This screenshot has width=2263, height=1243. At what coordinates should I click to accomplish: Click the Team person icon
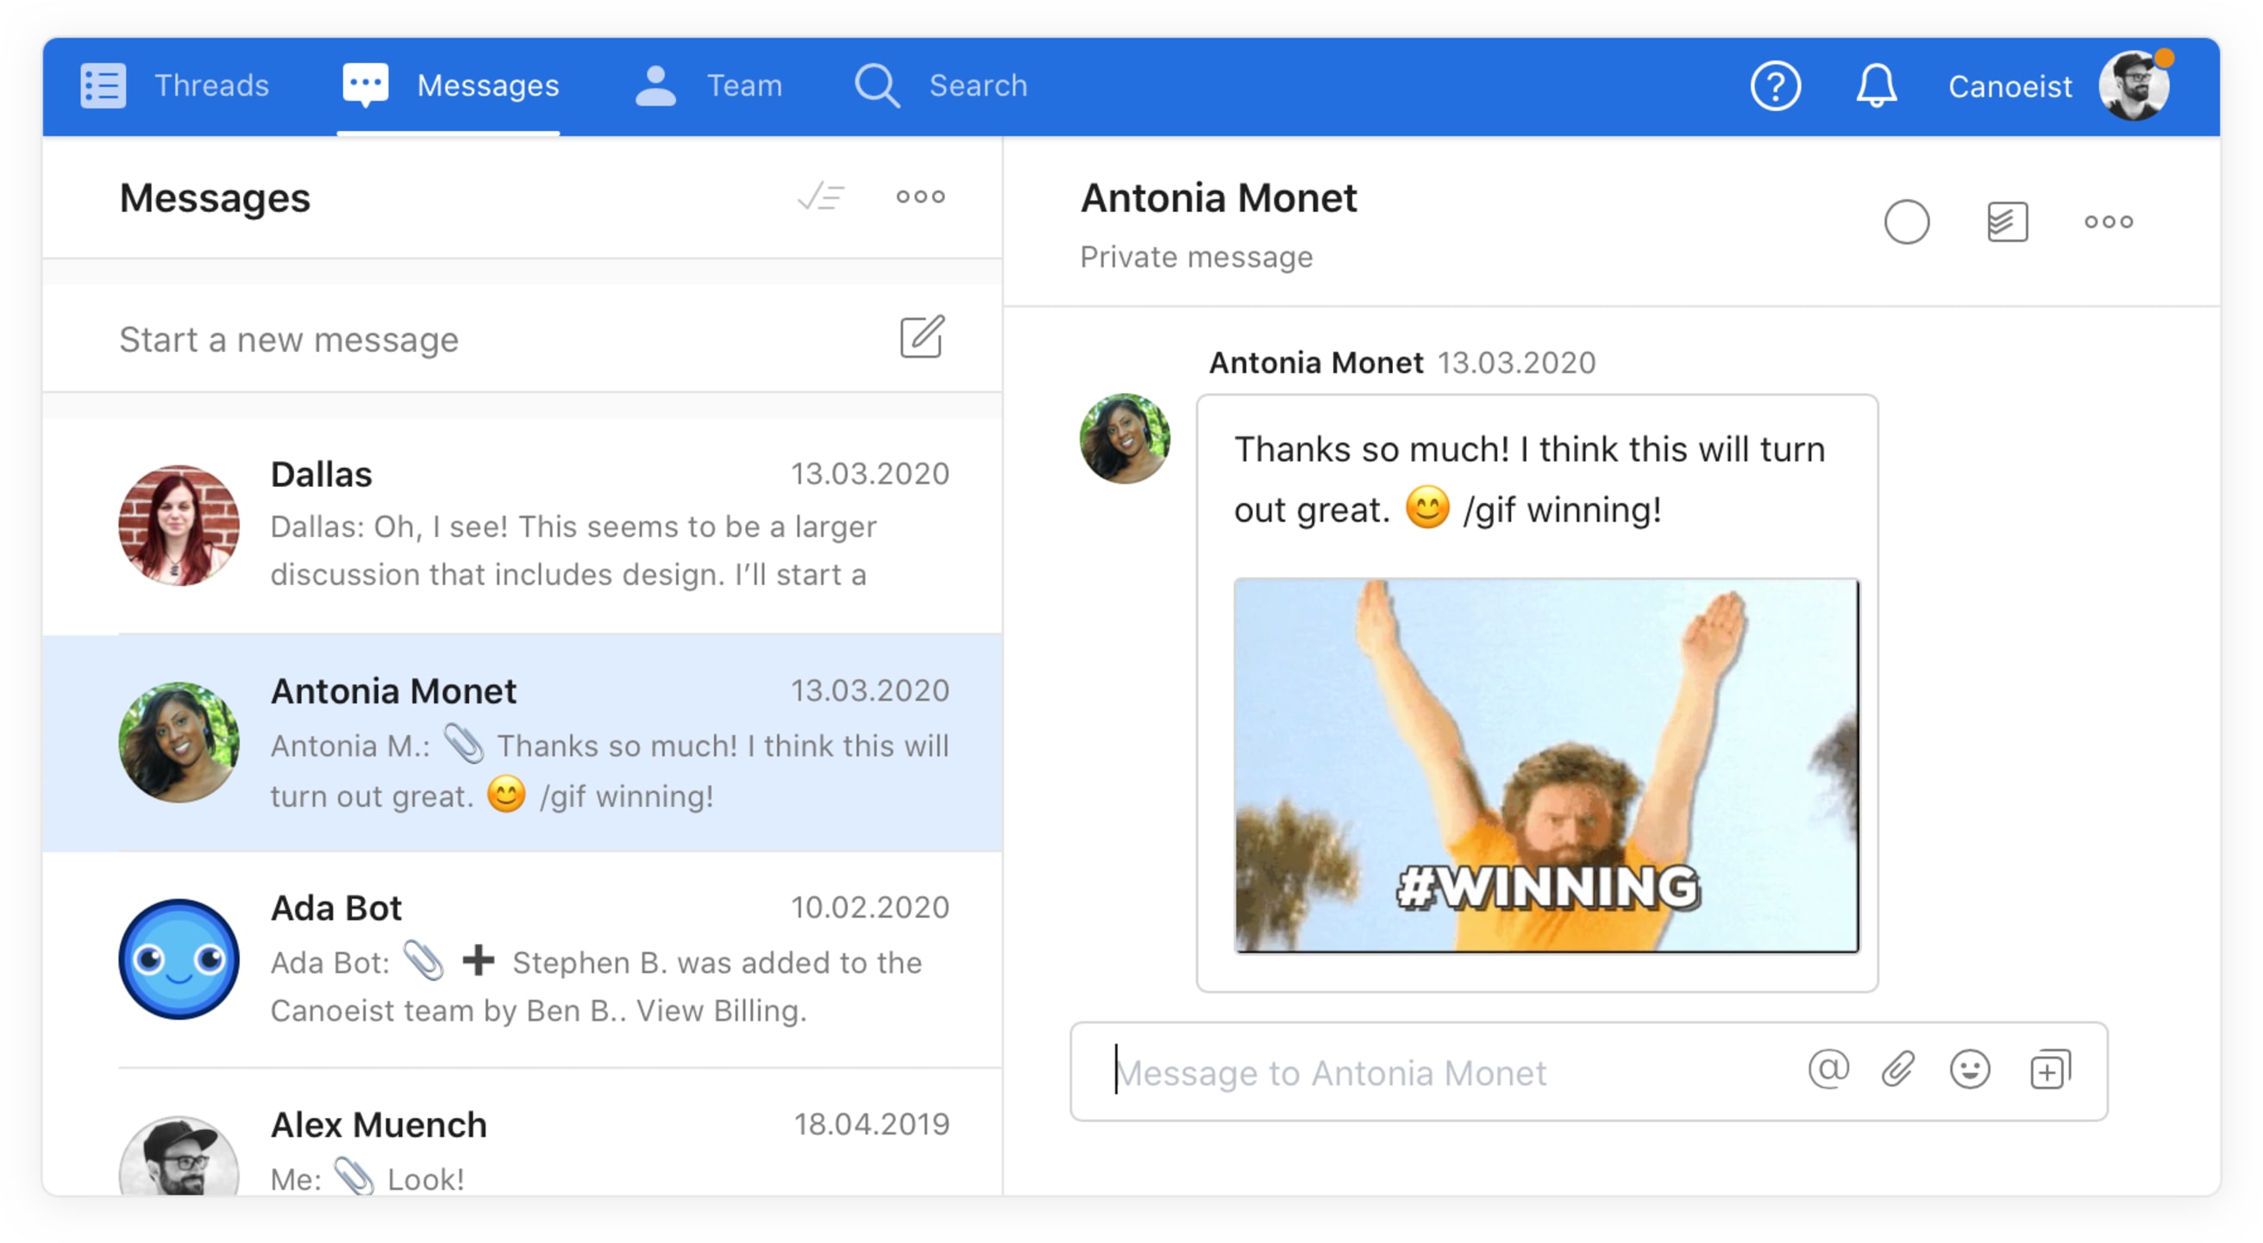click(655, 86)
